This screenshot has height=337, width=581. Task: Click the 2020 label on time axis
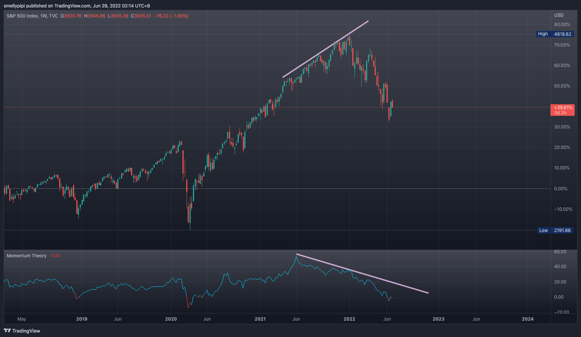pos(171,319)
